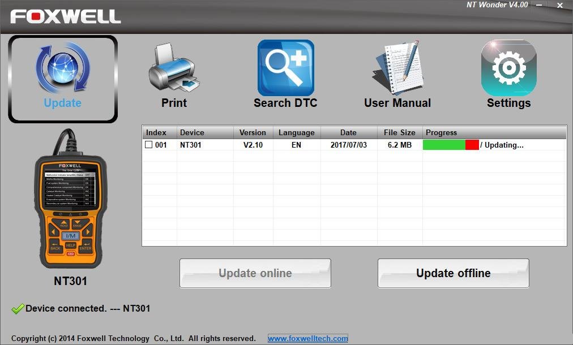The width and height of the screenshot is (573, 345).
Task: Open the www.foxwelltech.com link
Action: pos(307,338)
